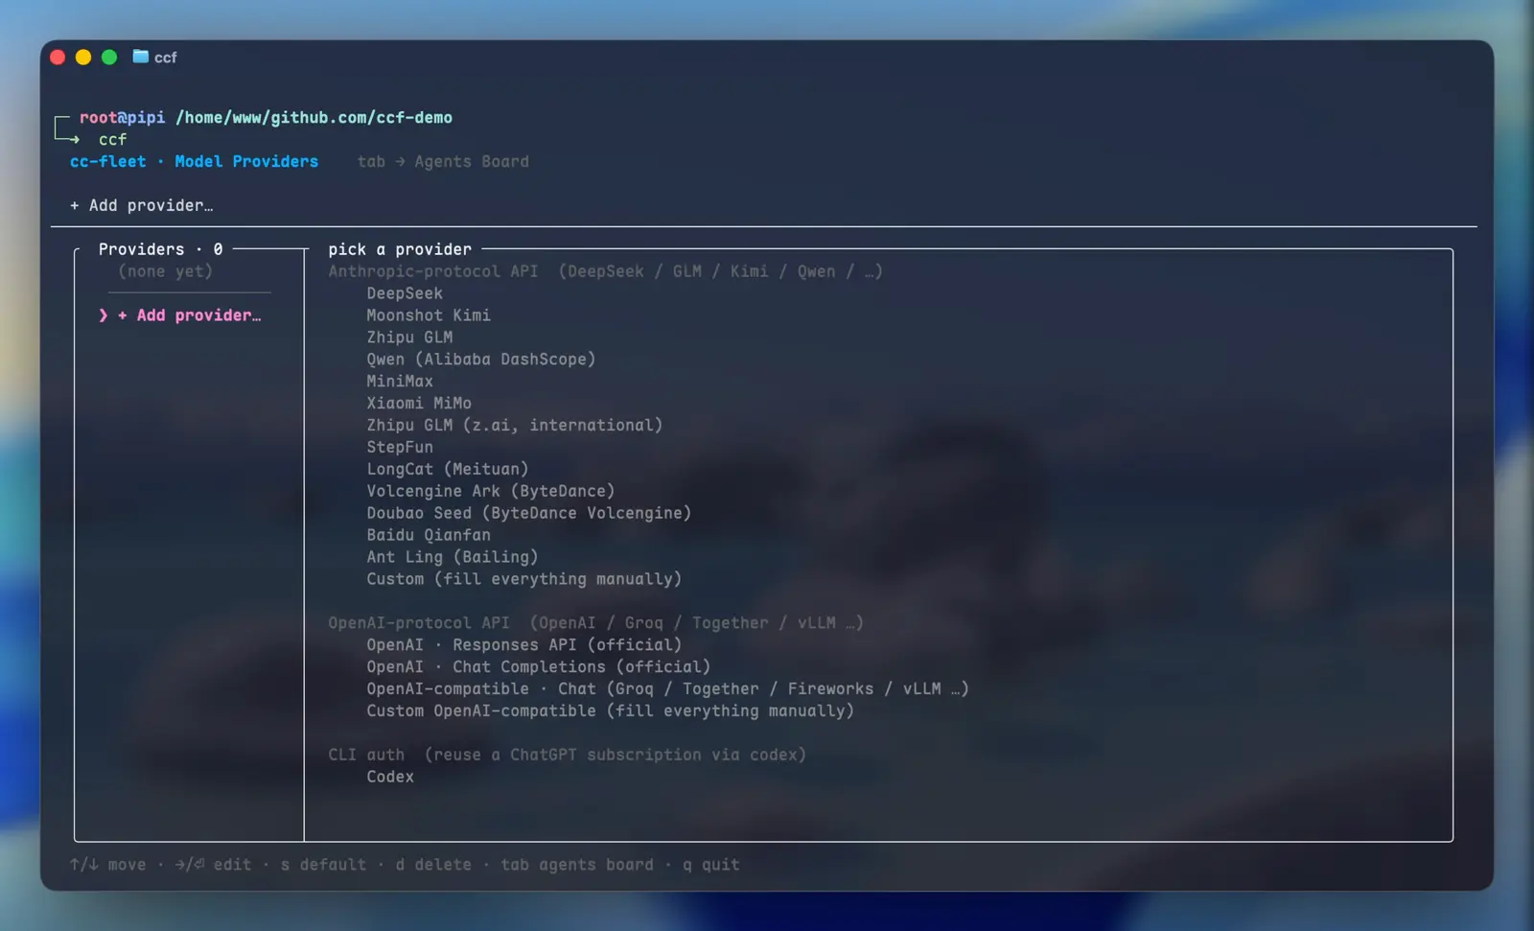
Task: Click the working directory path in prompt
Action: [314, 118]
